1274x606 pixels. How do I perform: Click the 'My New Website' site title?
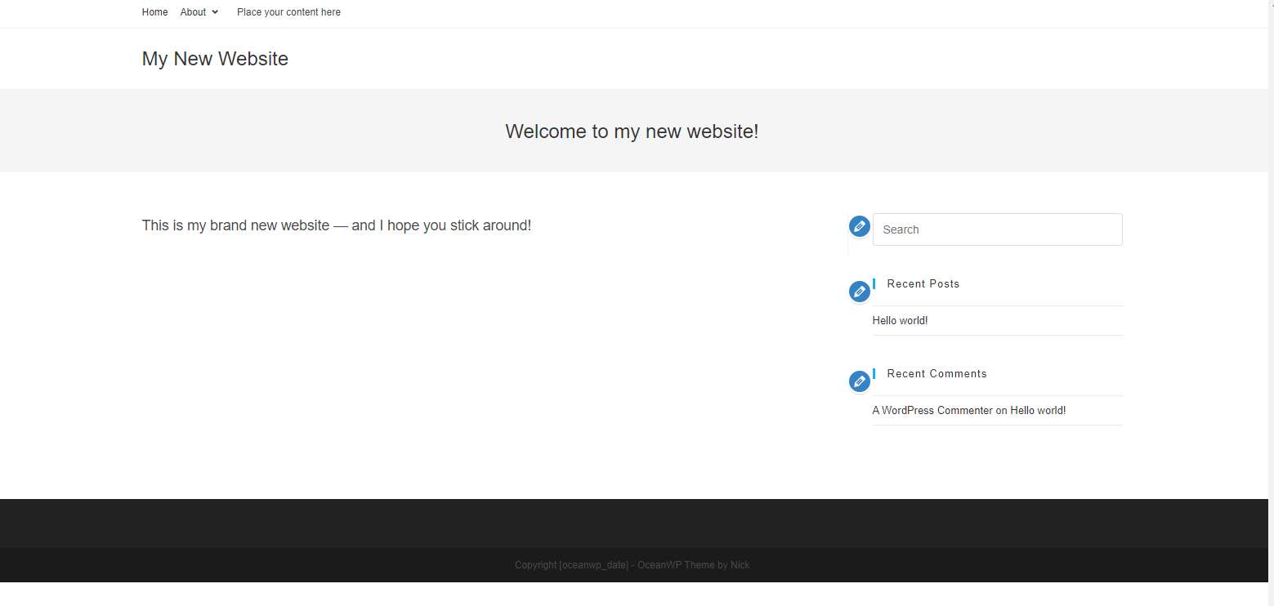[215, 58]
